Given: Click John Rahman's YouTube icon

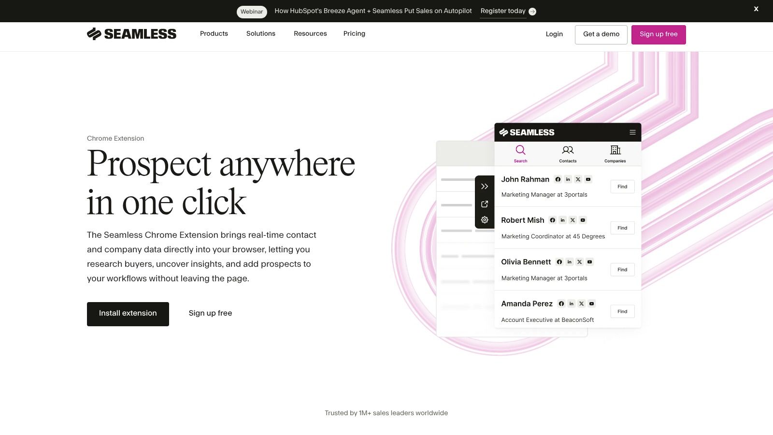Looking at the screenshot, I should [588, 179].
